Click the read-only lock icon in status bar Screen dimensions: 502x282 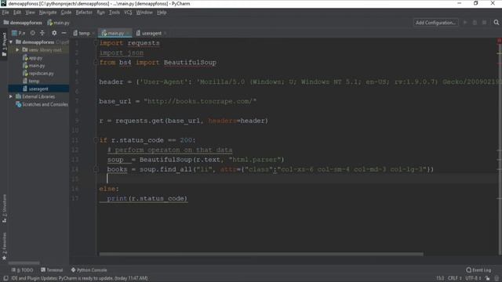488,278
